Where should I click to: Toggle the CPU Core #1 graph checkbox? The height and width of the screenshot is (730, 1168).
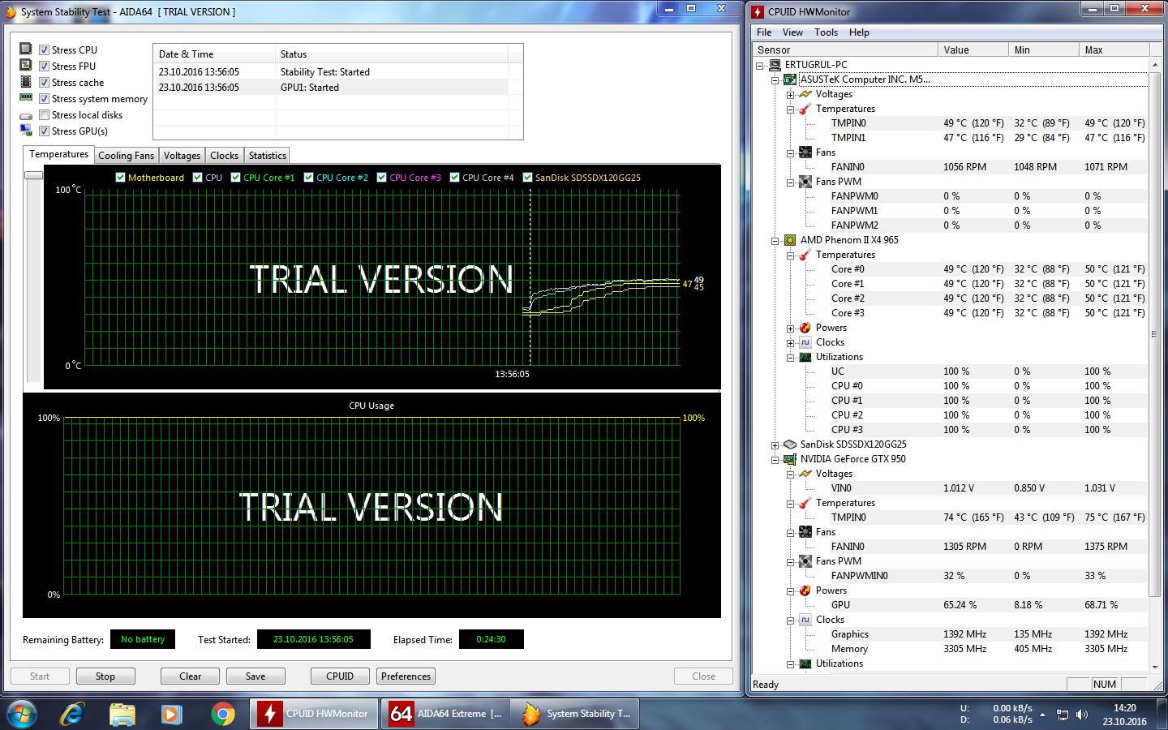click(236, 178)
